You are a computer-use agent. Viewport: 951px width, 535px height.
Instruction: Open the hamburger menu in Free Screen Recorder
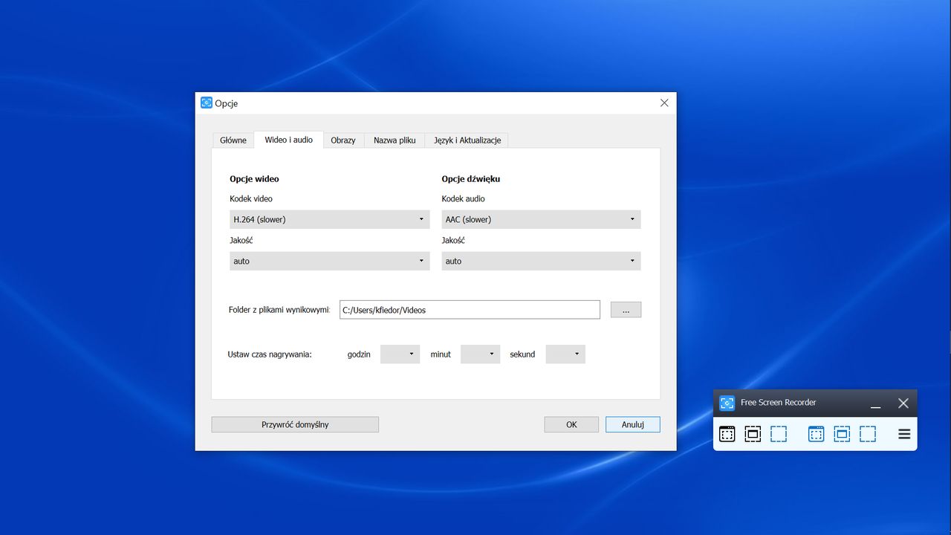pyautogui.click(x=904, y=434)
